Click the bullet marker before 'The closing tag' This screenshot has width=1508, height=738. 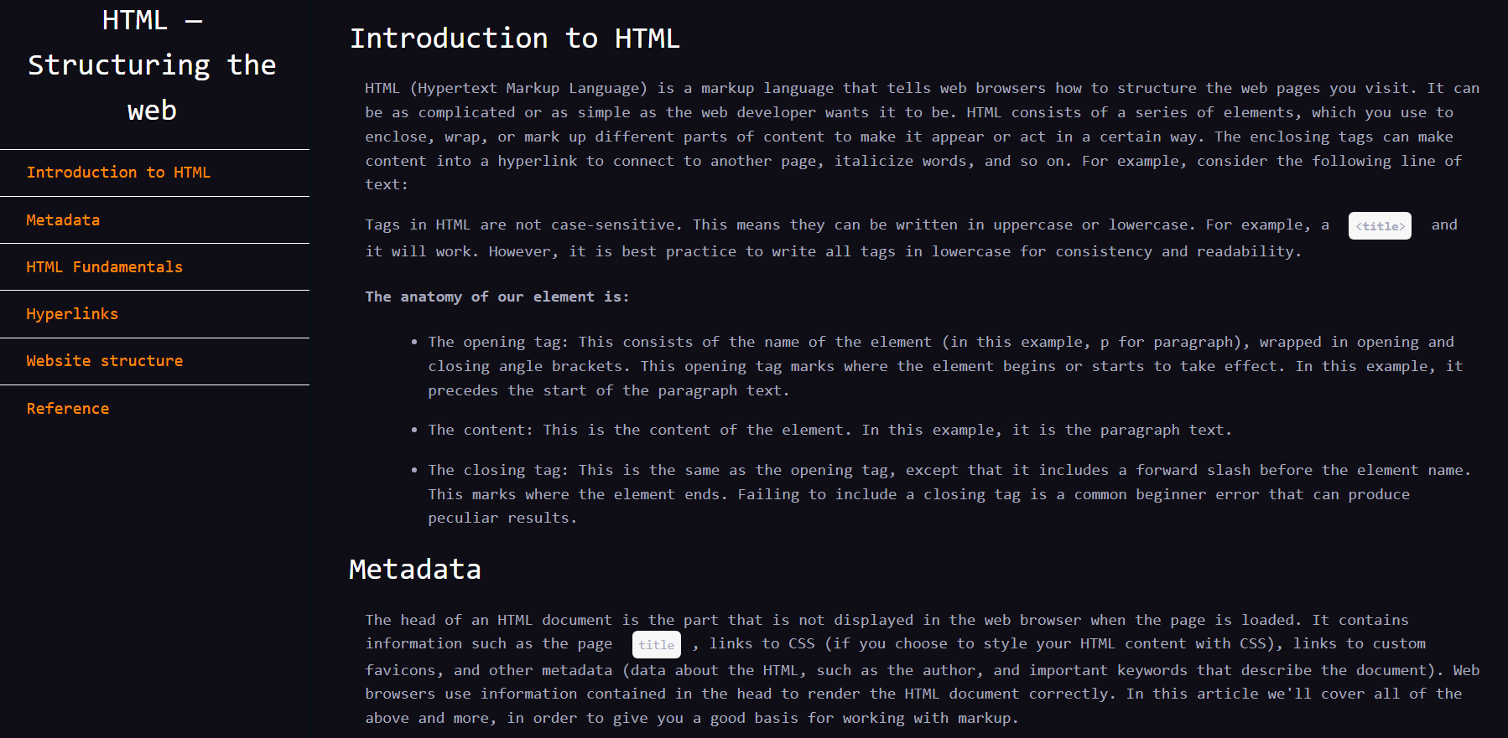point(414,471)
